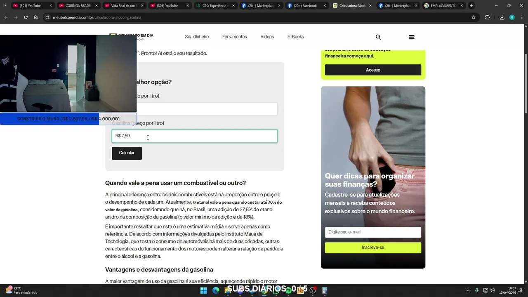This screenshot has height=297, width=528.
Task: Switch to the Vida Real de um tab
Action: pyautogui.click(x=123, y=6)
